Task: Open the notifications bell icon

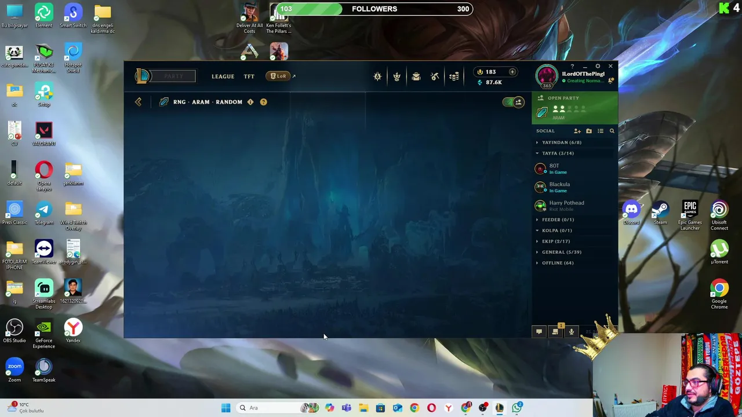Action: tap(611, 81)
